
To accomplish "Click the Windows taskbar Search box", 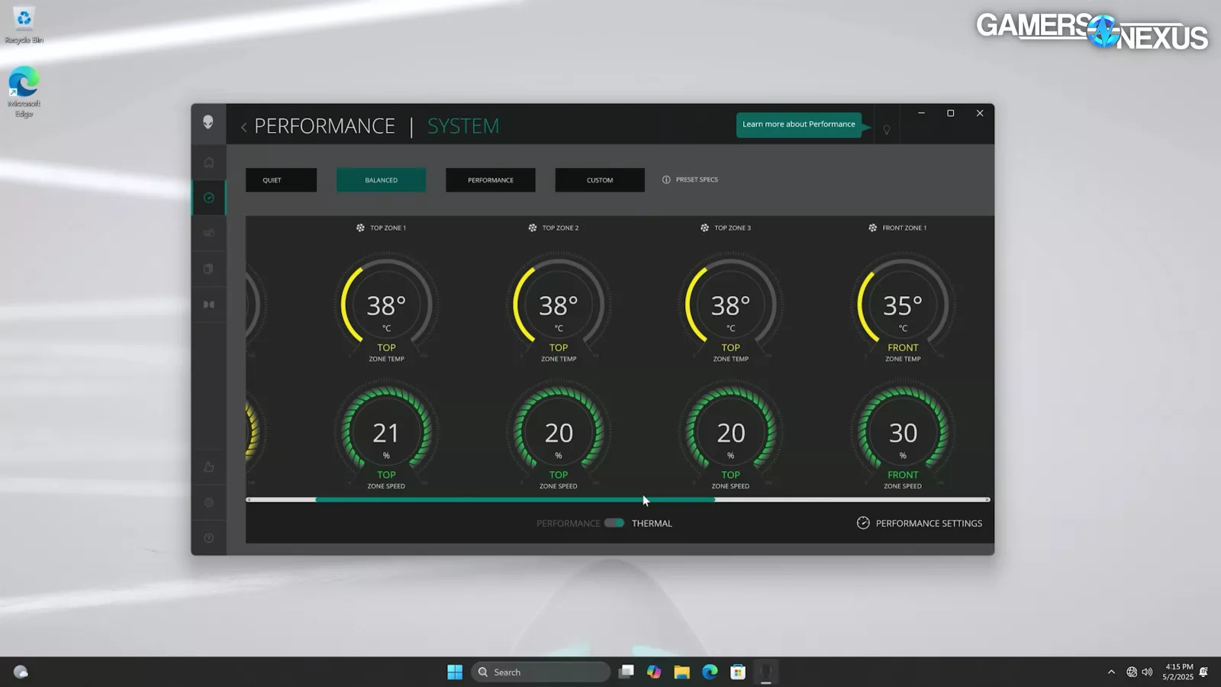I will click(x=541, y=672).
